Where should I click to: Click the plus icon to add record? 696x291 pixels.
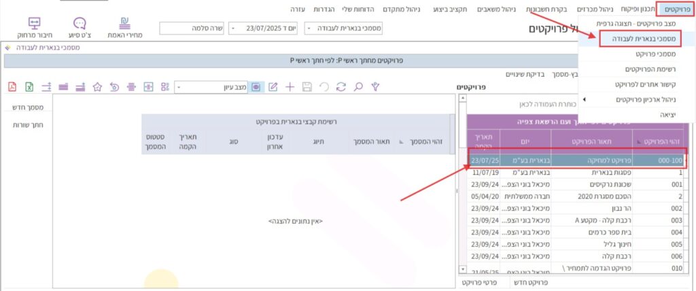[x=290, y=87]
